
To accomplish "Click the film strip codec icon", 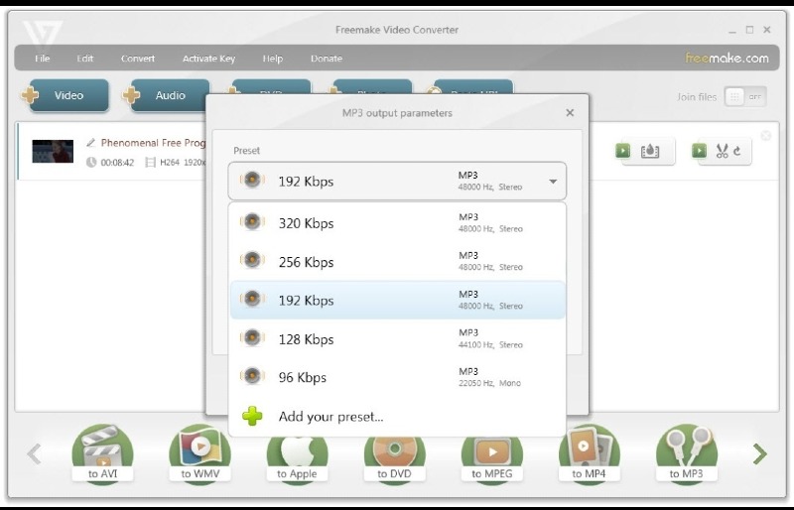I will 150,162.
